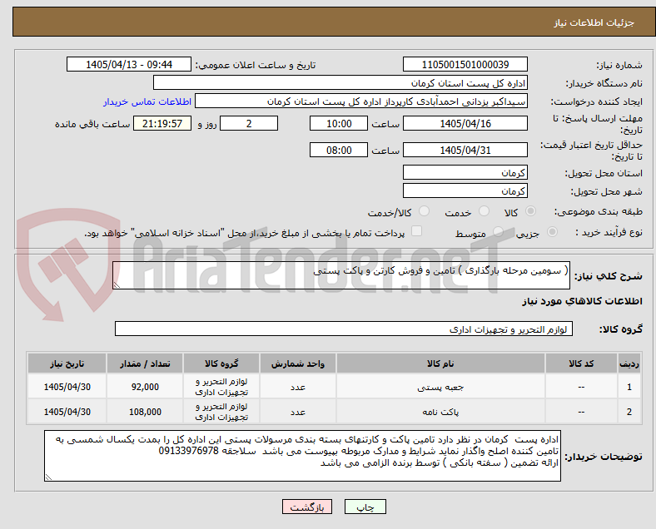
Task: Select the متوسط purchase type radio
Action: coord(498,231)
